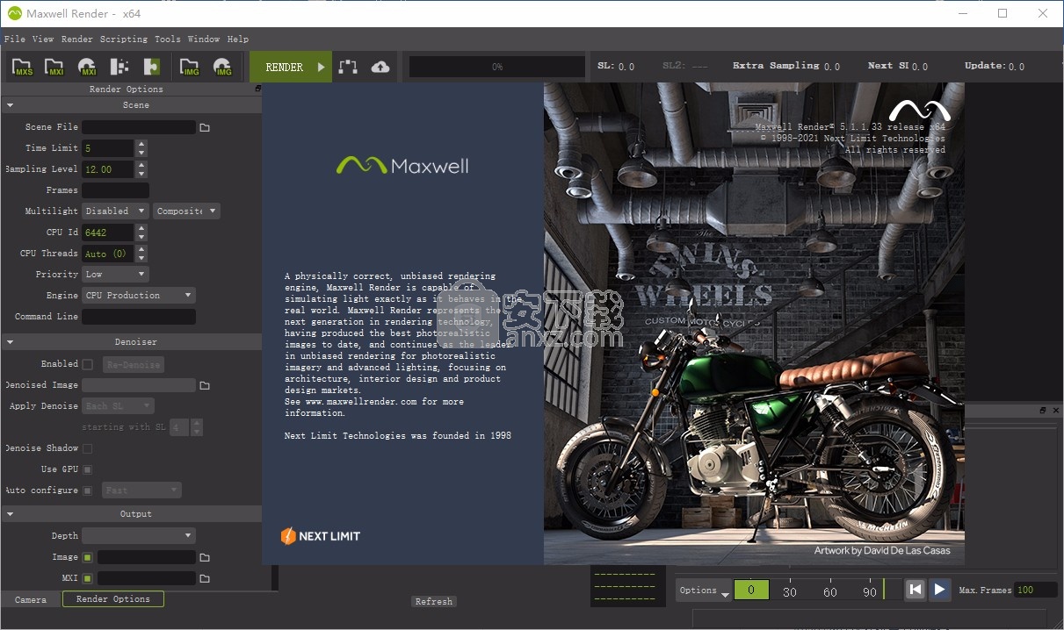Viewport: 1064px width, 630px height.
Task: Click the load IMG folder icon
Action: pos(189,67)
